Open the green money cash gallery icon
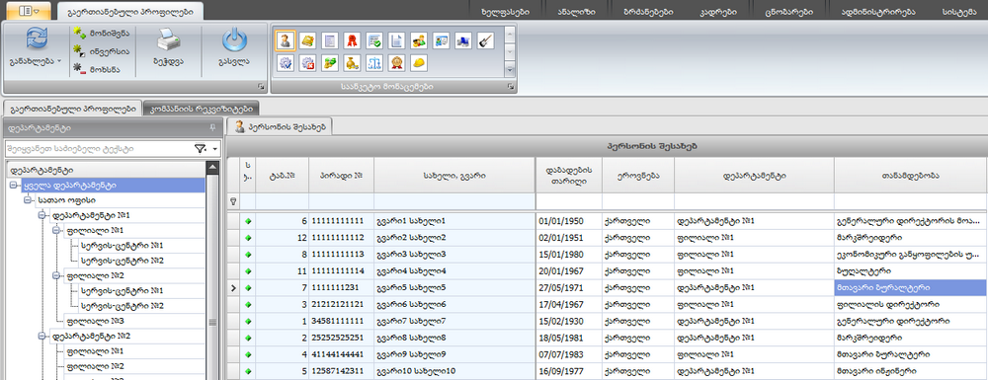 330,63
